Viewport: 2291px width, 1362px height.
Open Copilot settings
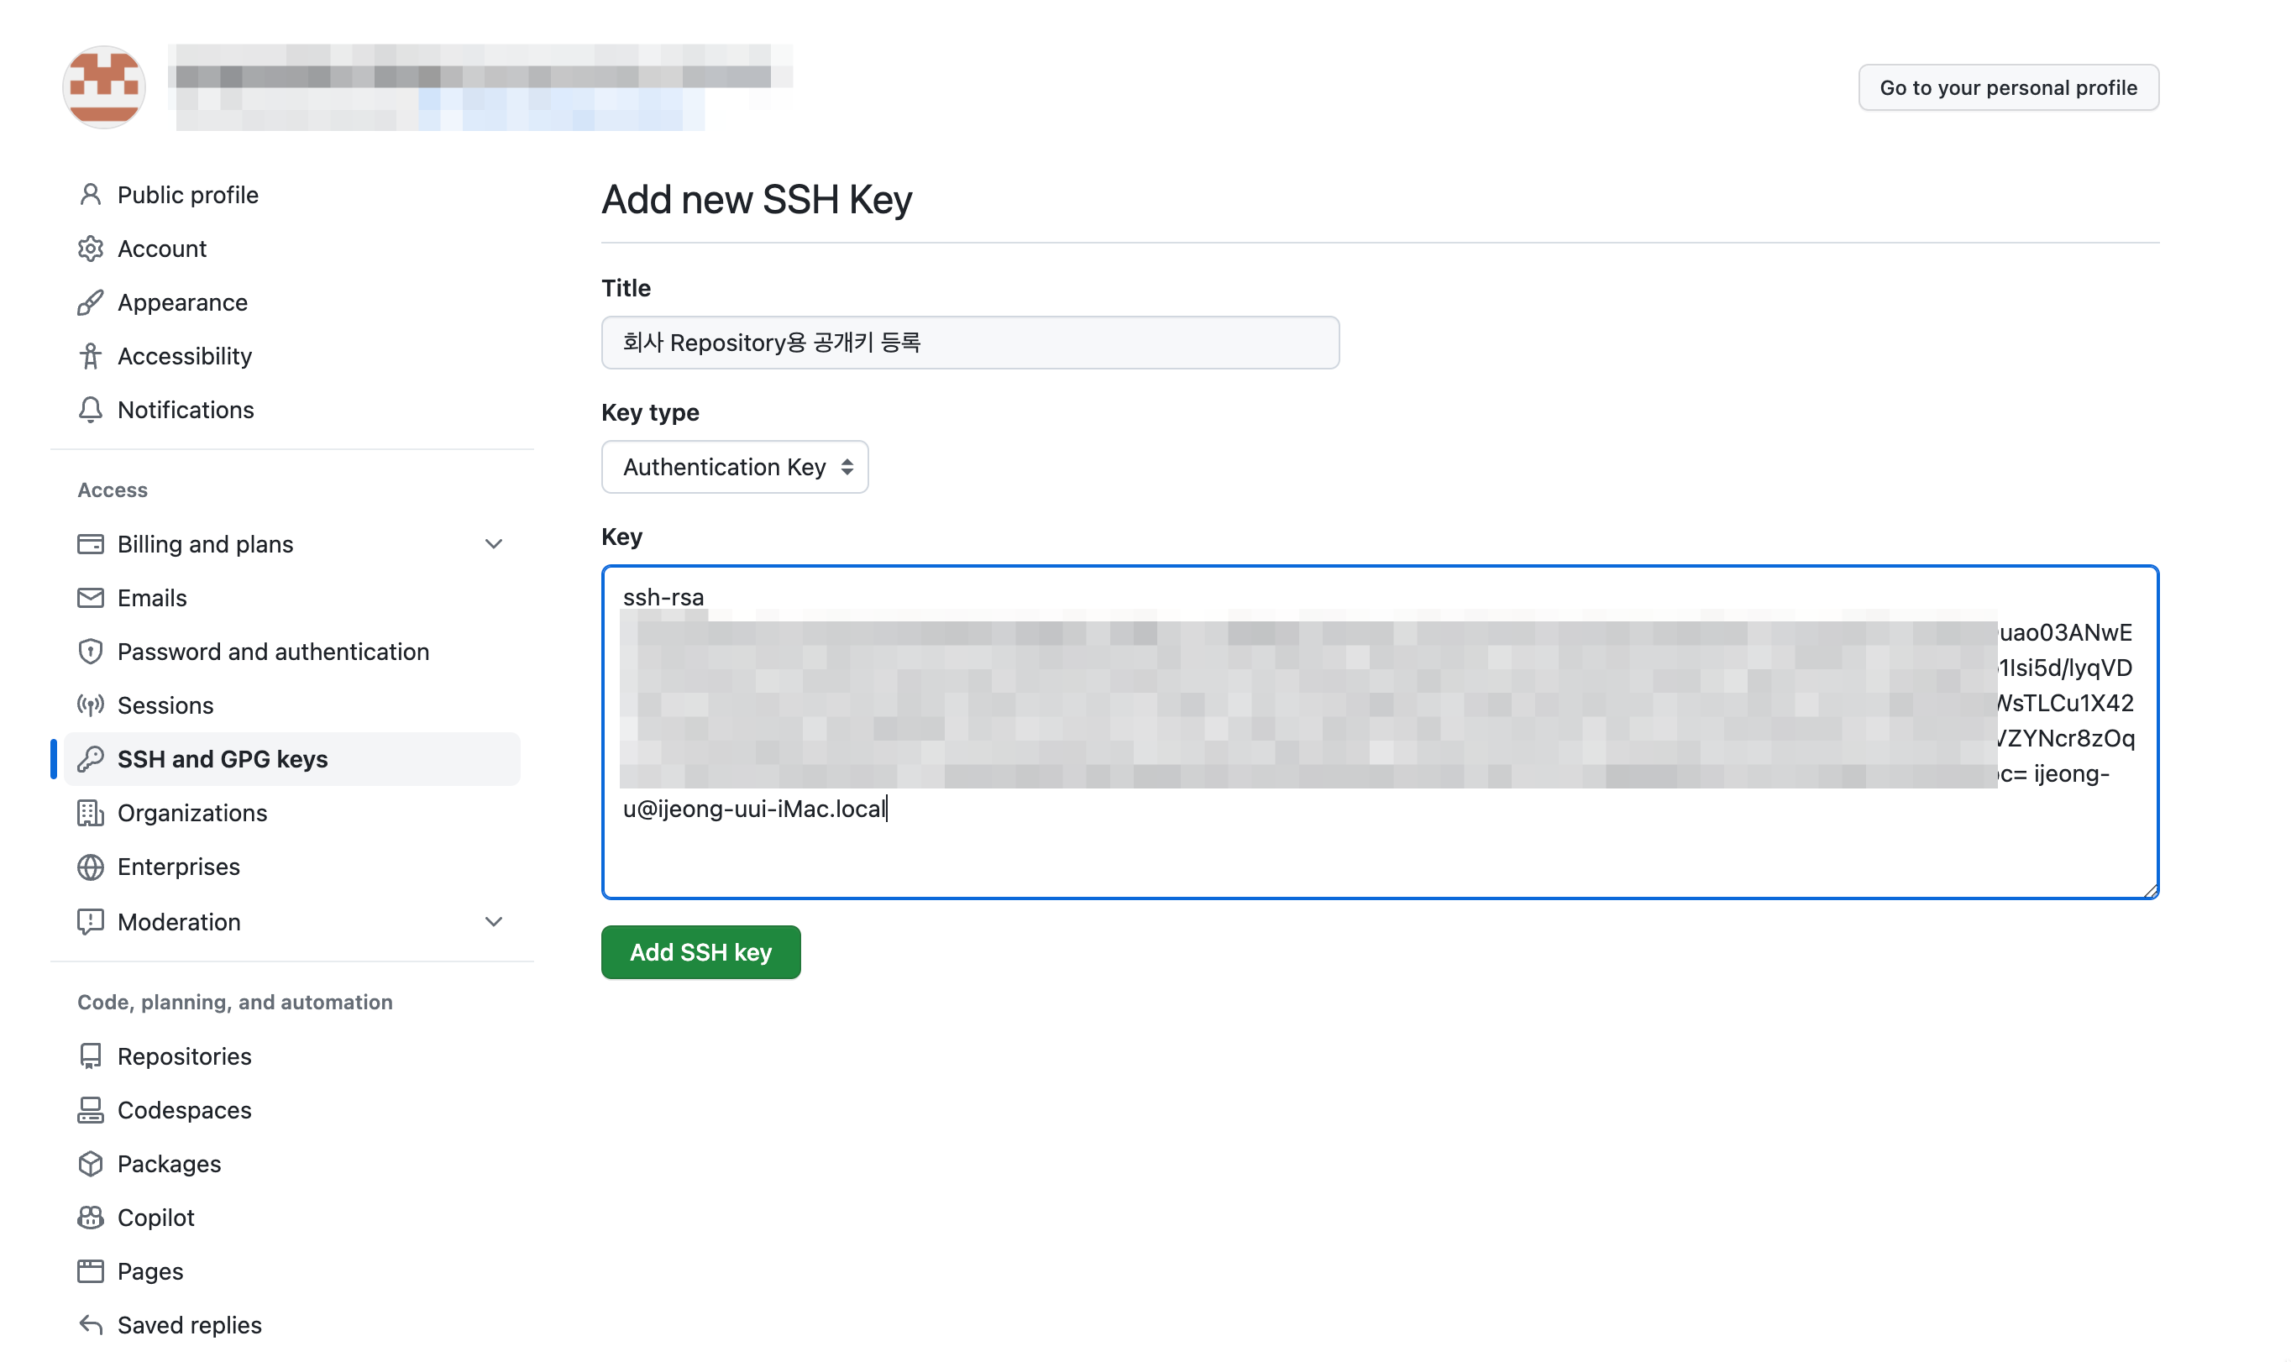[292, 1218]
